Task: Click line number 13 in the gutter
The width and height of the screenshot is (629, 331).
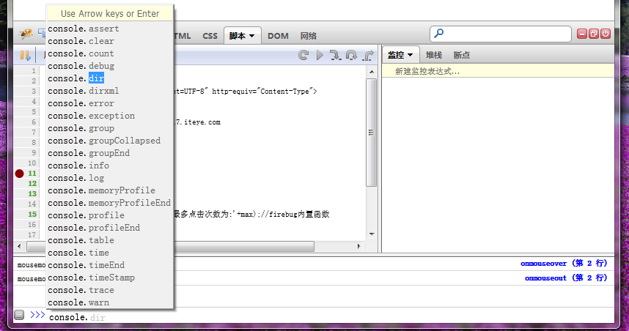Action: click(x=32, y=194)
